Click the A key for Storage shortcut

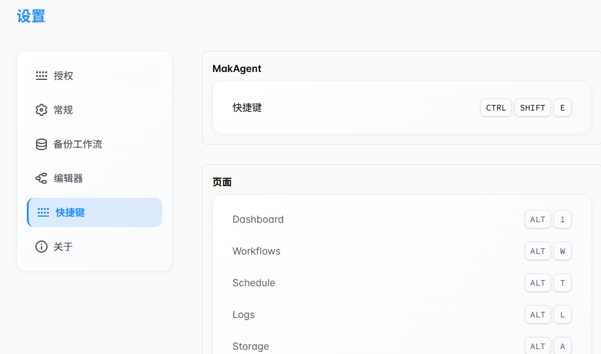click(562, 346)
